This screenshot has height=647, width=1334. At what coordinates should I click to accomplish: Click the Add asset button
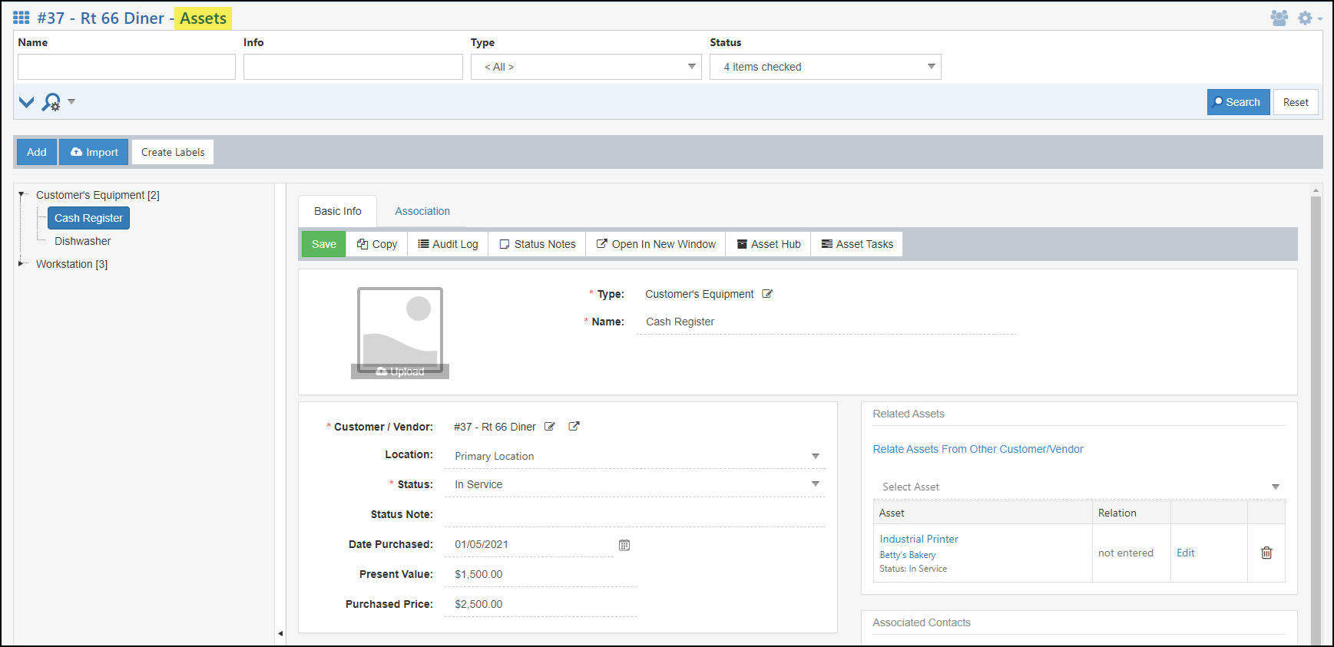(x=37, y=152)
